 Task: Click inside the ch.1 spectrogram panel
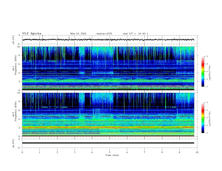point(108,68)
